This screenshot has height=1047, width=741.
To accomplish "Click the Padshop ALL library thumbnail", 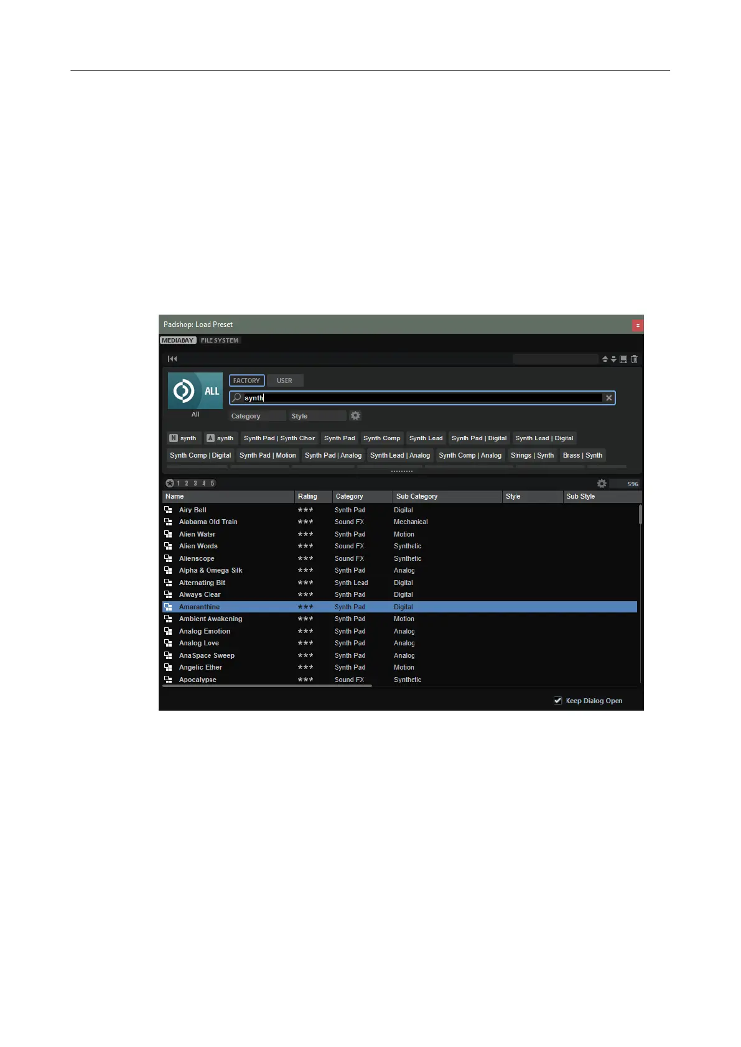I will pyautogui.click(x=195, y=391).
